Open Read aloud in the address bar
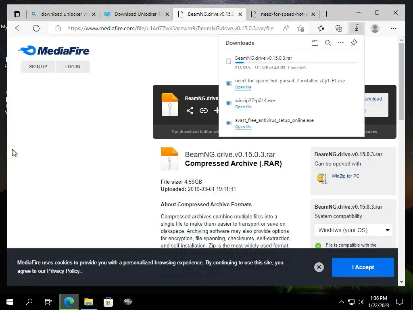The image size is (413, 310). pyautogui.click(x=286, y=28)
